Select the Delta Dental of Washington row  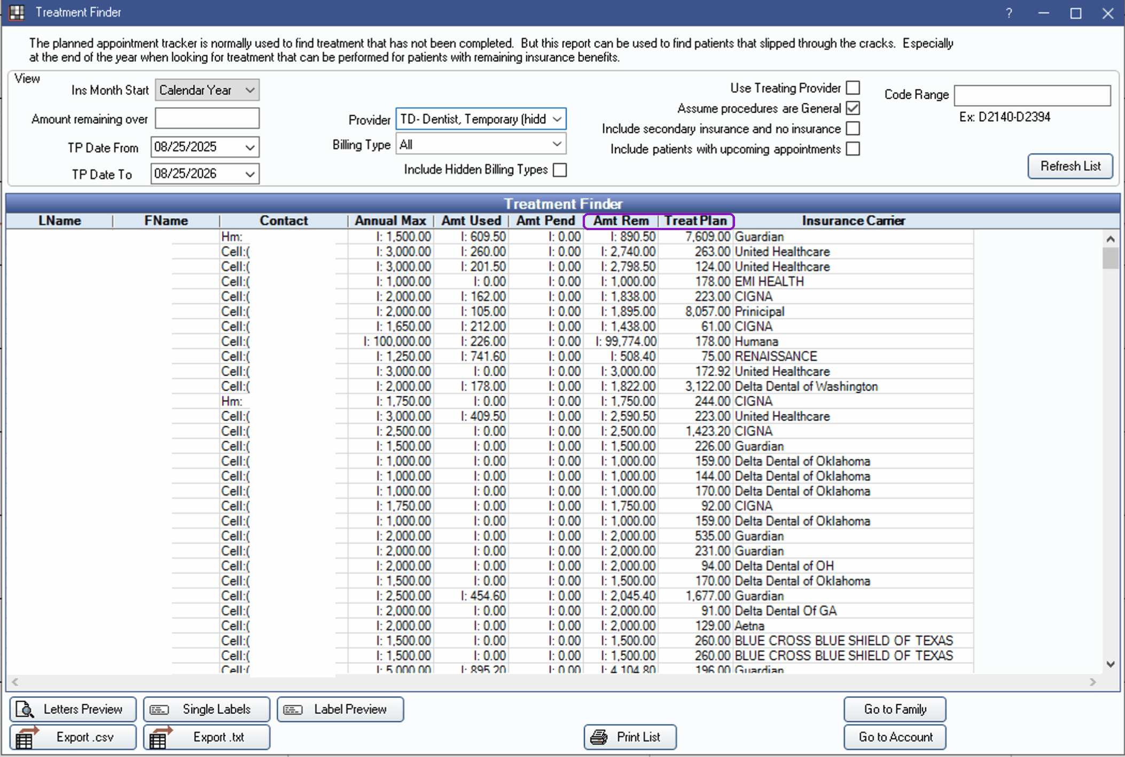click(490, 386)
